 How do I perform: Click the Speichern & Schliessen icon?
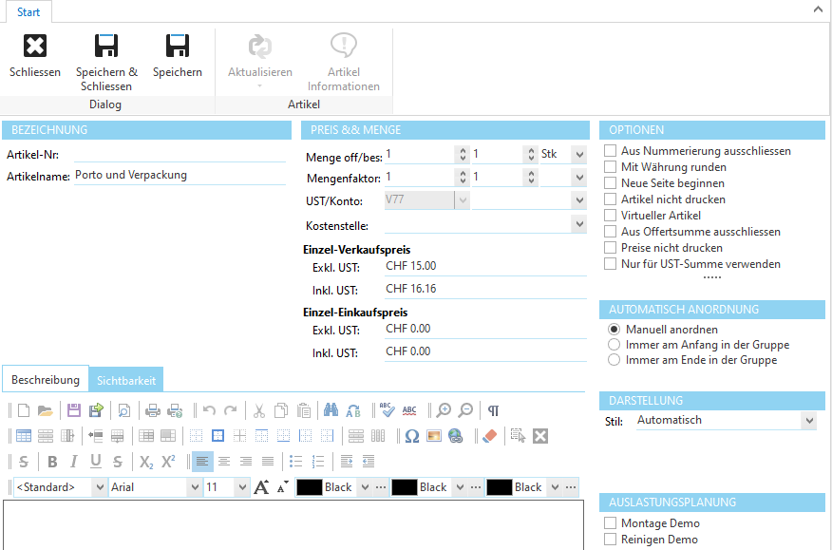[105, 46]
